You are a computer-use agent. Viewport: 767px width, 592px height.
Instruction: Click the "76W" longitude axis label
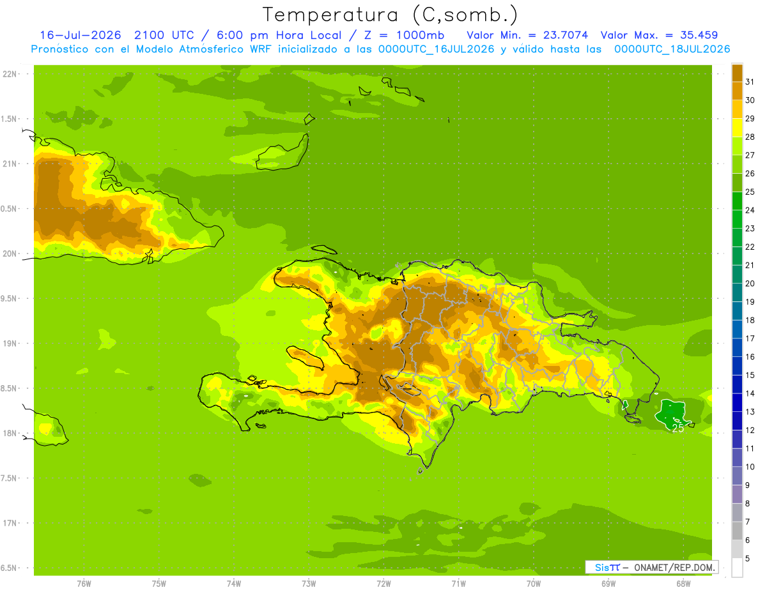click(x=84, y=584)
